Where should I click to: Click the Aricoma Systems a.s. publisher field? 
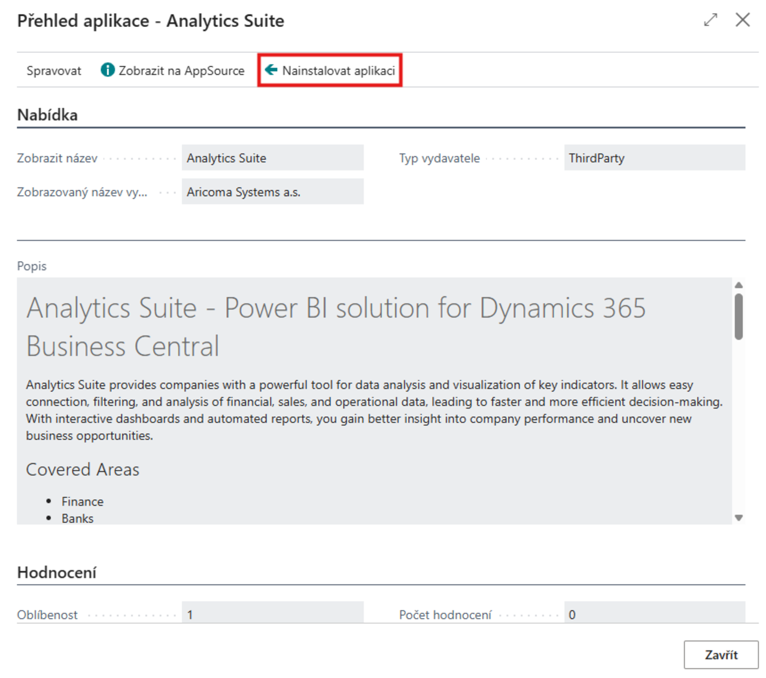pos(272,192)
